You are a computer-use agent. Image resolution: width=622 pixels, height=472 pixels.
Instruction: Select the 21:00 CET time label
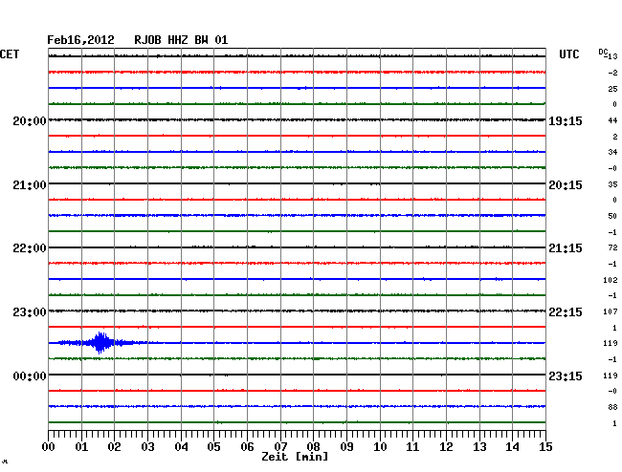point(30,185)
